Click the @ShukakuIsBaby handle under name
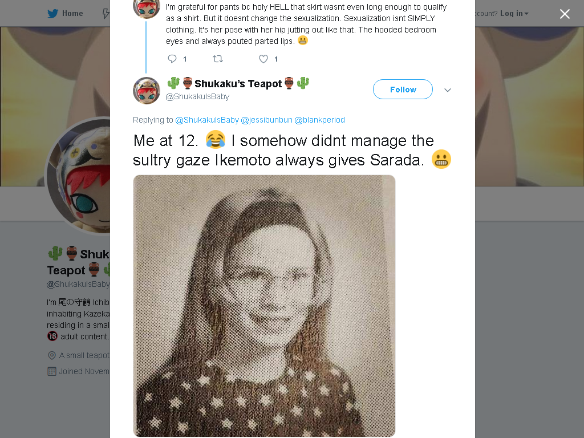Viewport: 584px width, 438px height. click(x=197, y=96)
